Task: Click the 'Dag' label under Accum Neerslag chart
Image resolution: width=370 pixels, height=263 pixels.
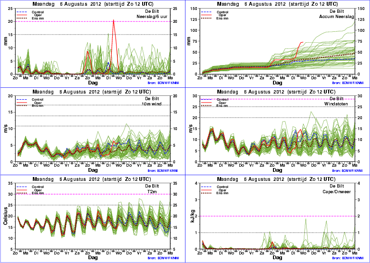Action: (278, 83)
